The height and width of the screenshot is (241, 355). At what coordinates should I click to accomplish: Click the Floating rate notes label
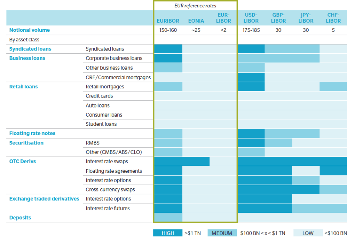pos(32,133)
